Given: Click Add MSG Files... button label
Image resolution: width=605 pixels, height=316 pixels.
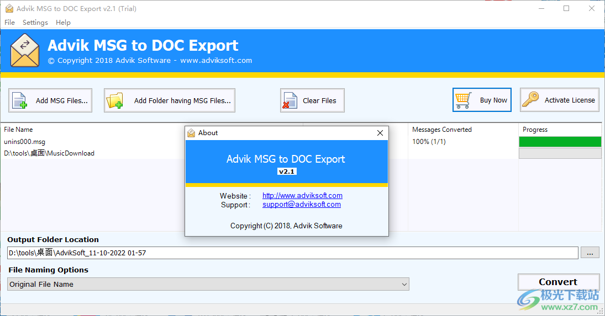Looking at the screenshot, I should pos(62,100).
